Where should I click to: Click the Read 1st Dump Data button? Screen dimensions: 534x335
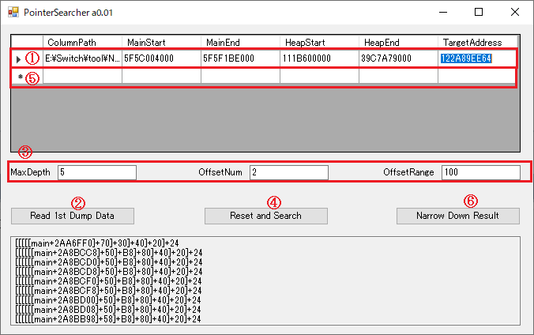coord(73,216)
